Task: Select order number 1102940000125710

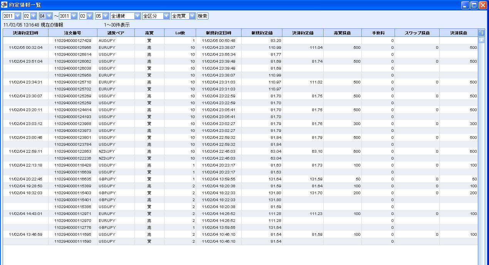Action: pos(73,82)
